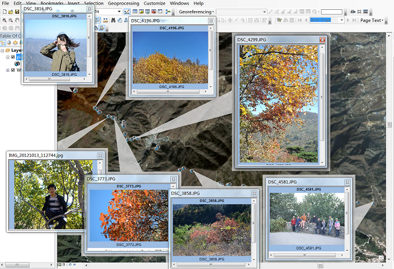Screen dimensions: 394x269
Task: Select the HTML Popup tool
Action: point(97,20)
